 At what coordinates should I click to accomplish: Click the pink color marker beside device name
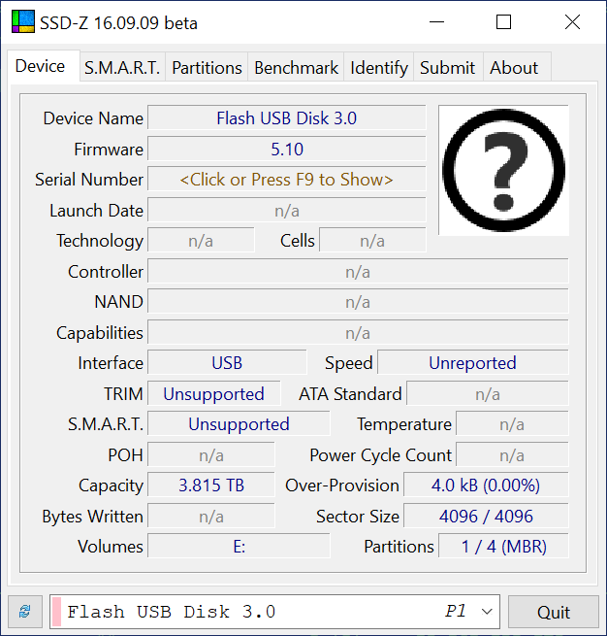(x=56, y=612)
